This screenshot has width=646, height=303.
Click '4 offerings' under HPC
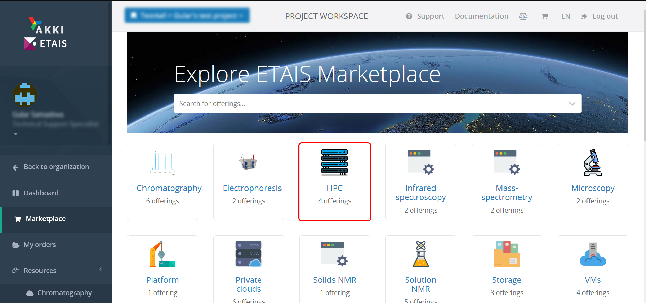pos(335,201)
